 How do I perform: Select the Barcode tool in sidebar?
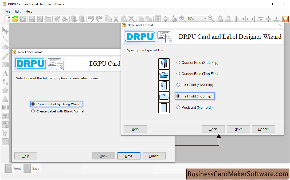point(5,107)
